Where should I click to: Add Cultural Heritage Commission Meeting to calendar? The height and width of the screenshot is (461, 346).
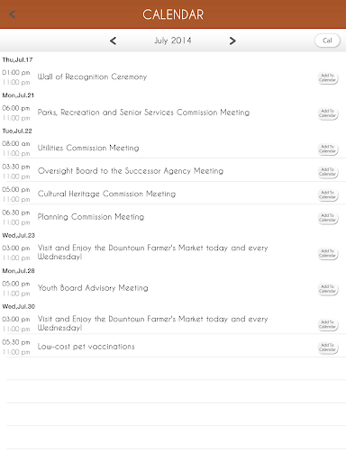[328, 194]
